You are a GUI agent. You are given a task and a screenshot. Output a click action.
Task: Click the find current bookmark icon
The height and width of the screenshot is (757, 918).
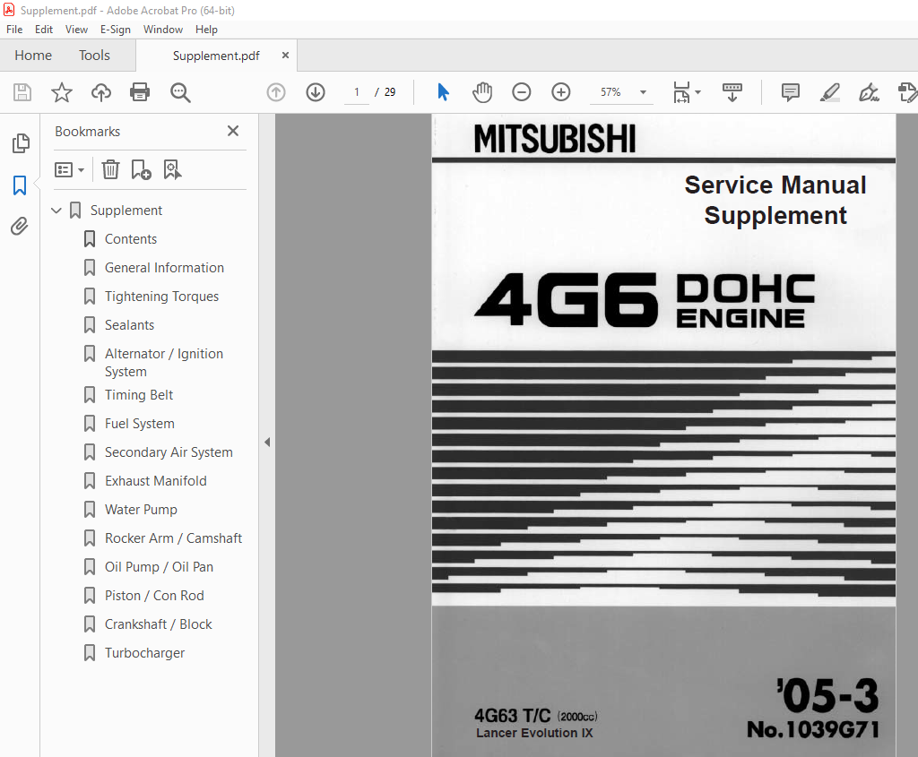(x=172, y=169)
